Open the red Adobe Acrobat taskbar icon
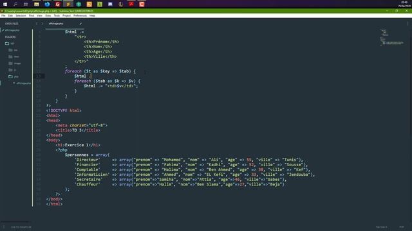The height and width of the screenshot is (231, 412). [131, 4]
